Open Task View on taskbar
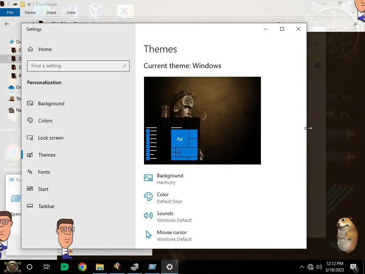 click(47, 267)
